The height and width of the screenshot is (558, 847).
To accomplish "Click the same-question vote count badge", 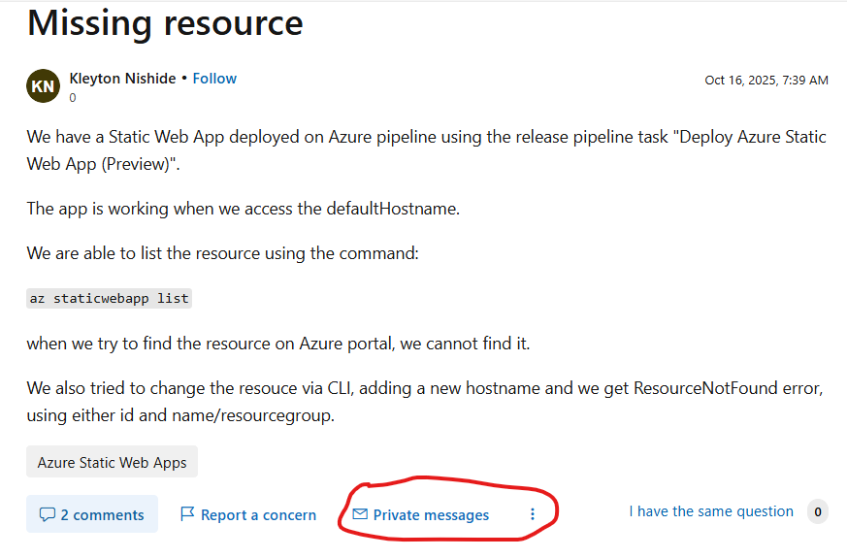I will tap(818, 511).
